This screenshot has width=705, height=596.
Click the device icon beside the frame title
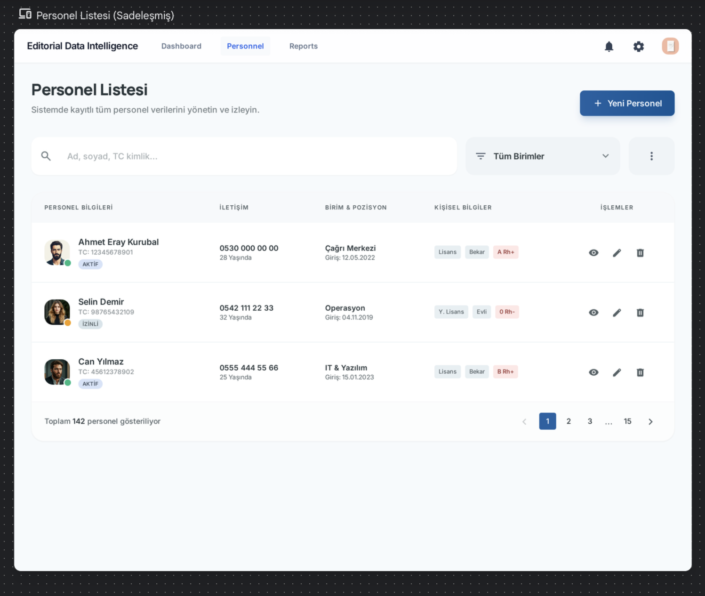pos(25,14)
